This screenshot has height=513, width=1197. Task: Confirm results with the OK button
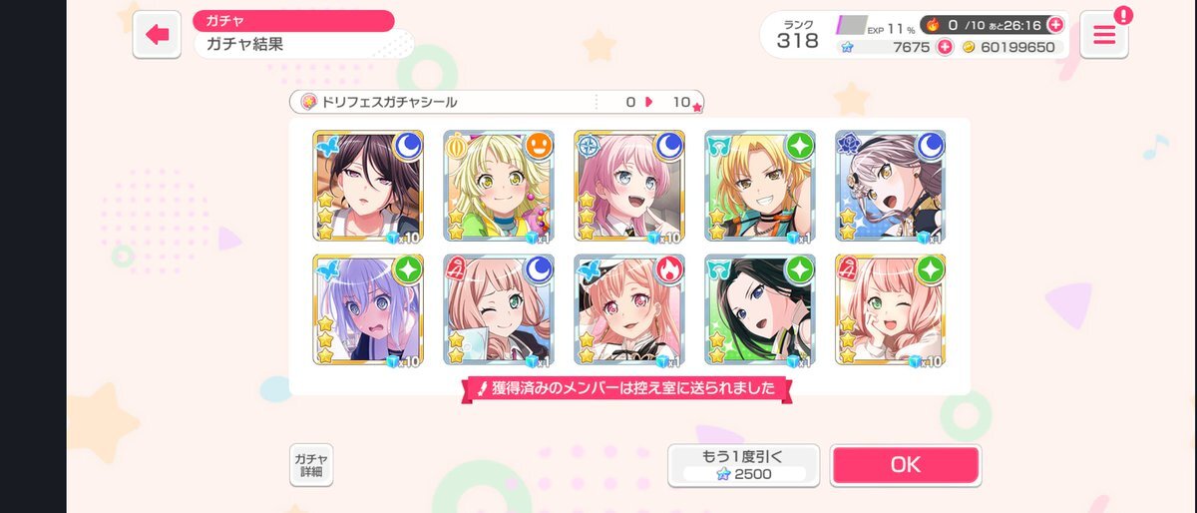point(906,465)
